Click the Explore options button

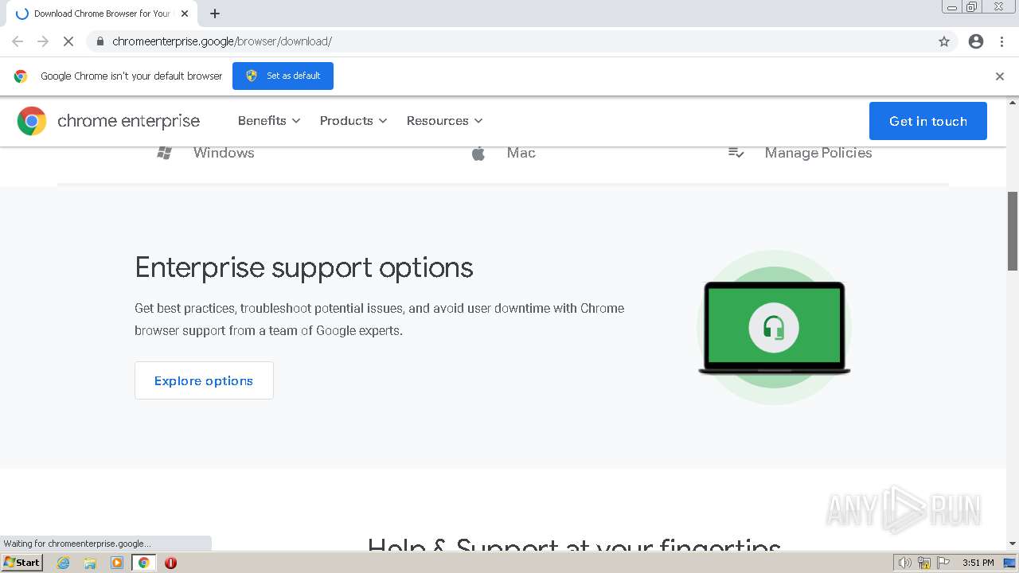(x=204, y=380)
